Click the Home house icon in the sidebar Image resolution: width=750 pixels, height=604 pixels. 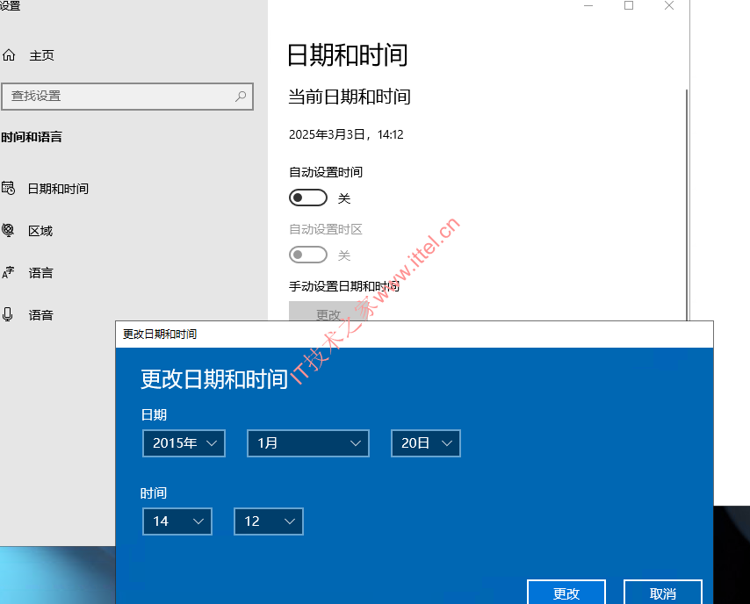tap(9, 55)
